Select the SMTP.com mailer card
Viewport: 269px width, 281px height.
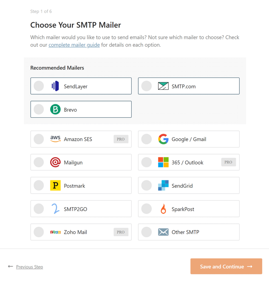(x=189, y=86)
